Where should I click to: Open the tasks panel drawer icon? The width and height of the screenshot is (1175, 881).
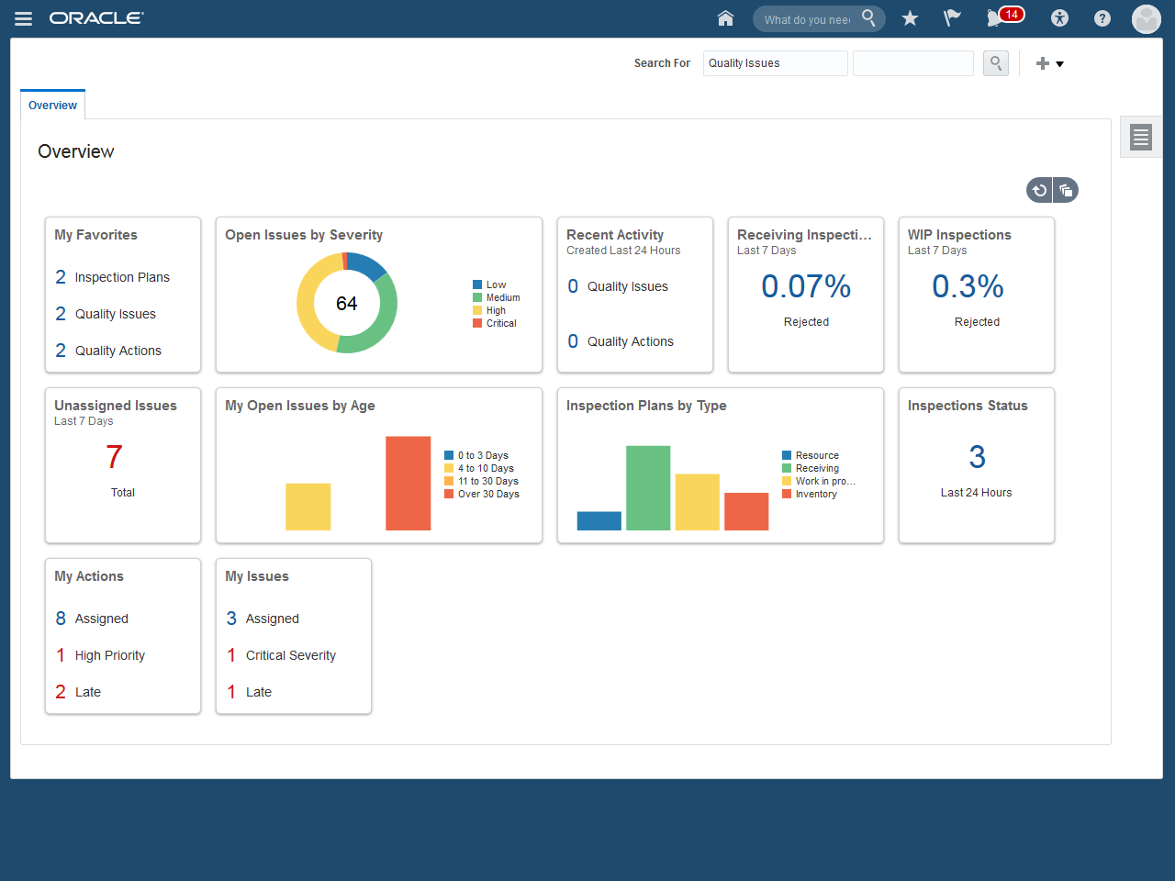1141,138
